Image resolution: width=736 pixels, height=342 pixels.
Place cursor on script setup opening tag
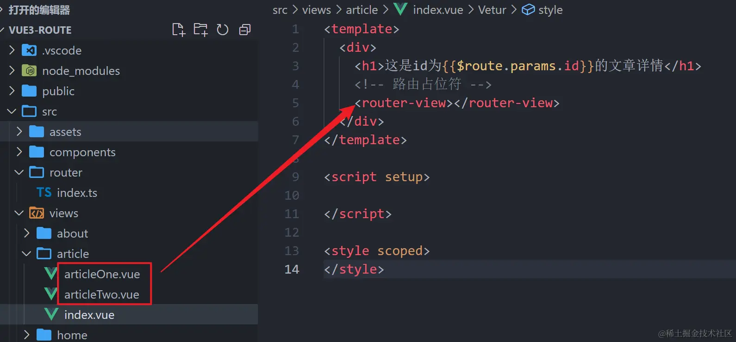(x=377, y=177)
